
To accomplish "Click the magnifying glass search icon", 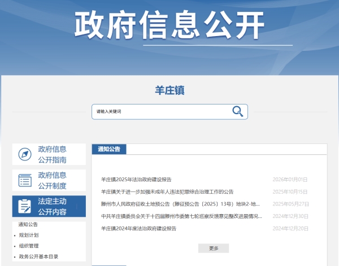I will (238, 111).
